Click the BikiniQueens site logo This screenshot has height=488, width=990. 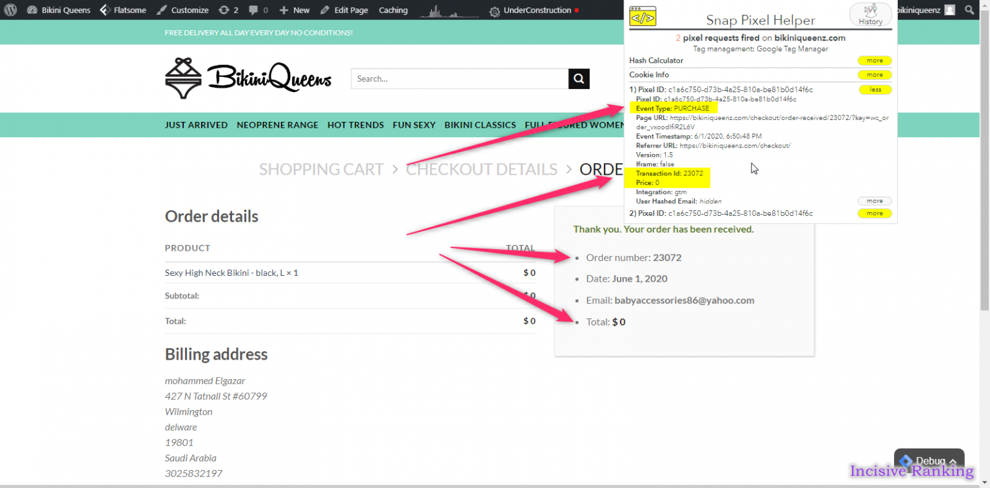tap(248, 79)
